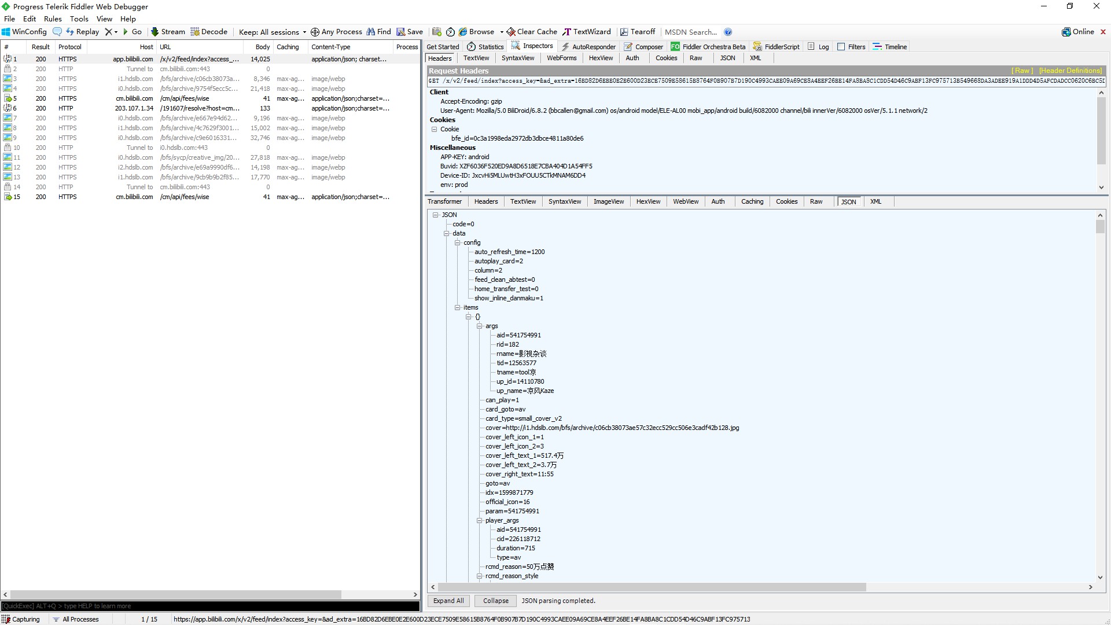Open the Browse dropdown arrow
1111x625 pixels.
pos(502,32)
